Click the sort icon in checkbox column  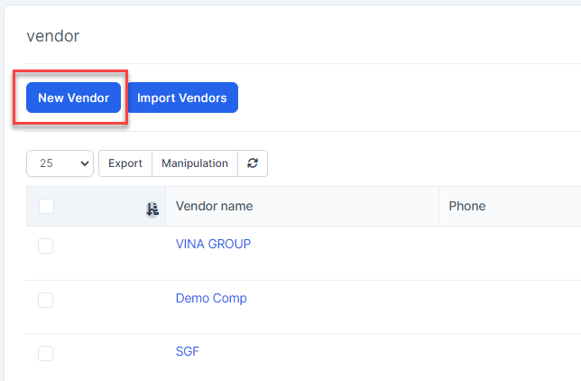coord(152,209)
